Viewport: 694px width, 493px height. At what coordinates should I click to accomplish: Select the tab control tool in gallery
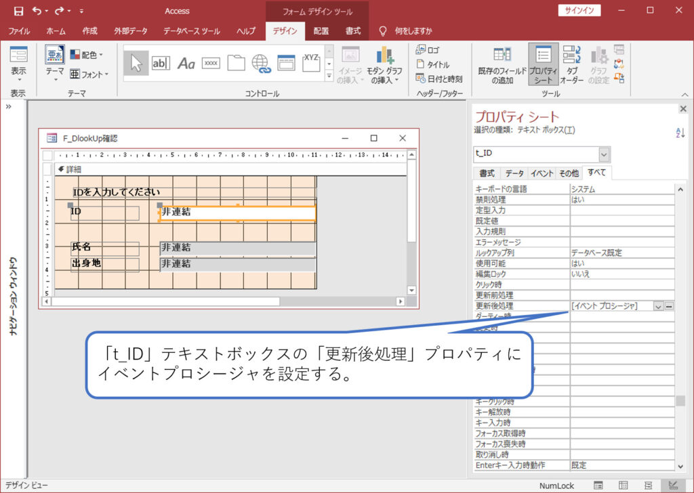pyautogui.click(x=236, y=63)
